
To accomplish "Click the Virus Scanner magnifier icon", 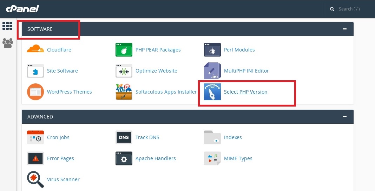I will (35, 179).
